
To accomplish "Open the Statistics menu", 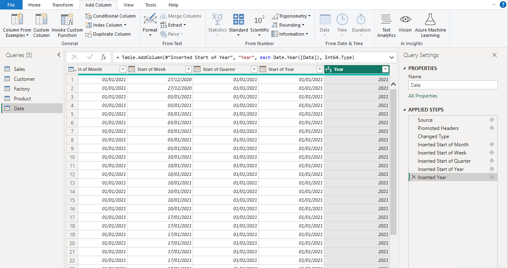I will (217, 25).
